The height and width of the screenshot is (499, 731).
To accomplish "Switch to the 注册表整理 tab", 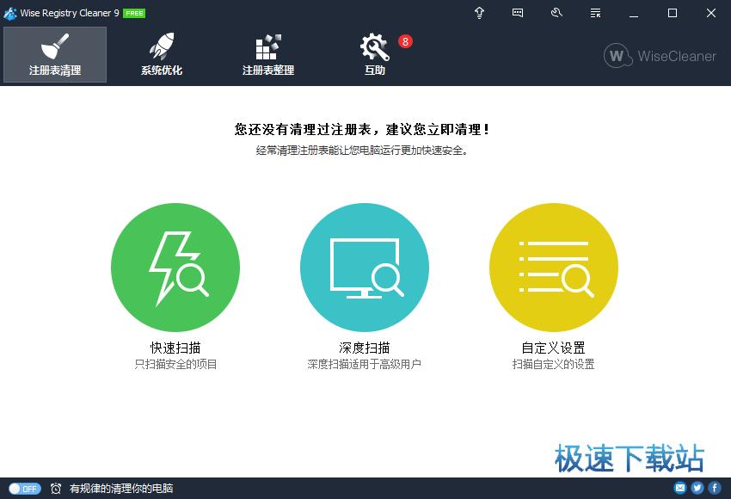I will click(x=268, y=55).
